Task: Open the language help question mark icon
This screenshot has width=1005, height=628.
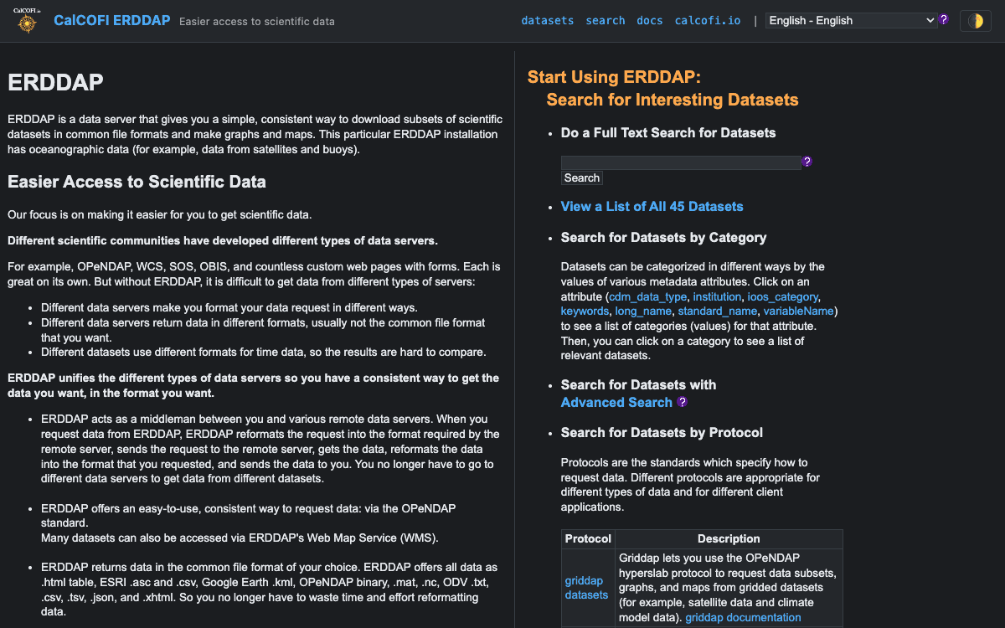Action: 944,19
